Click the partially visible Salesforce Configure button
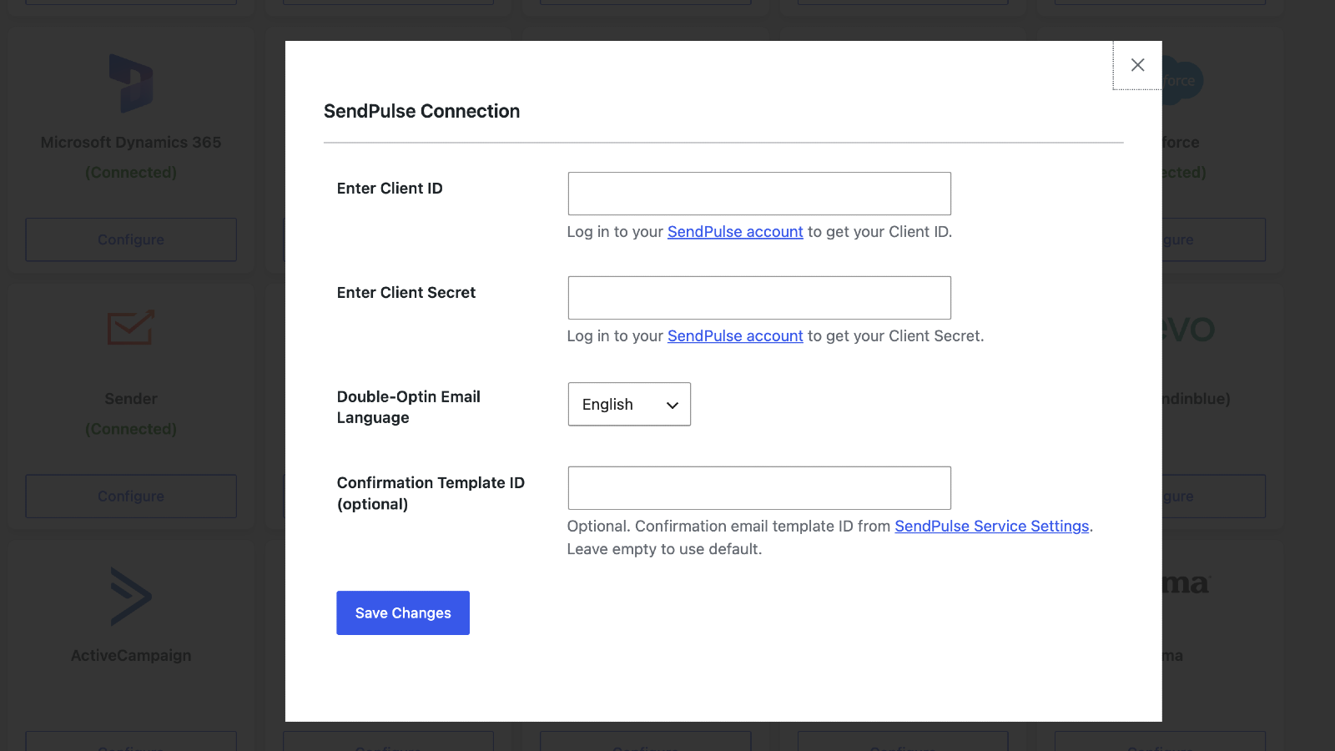Image resolution: width=1335 pixels, height=751 pixels. point(1213,239)
